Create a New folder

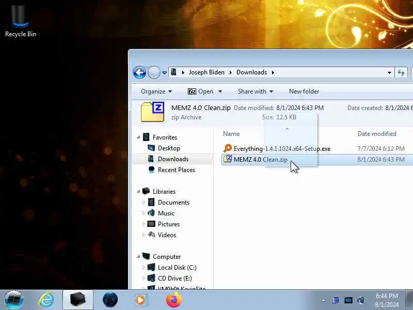pyautogui.click(x=304, y=91)
